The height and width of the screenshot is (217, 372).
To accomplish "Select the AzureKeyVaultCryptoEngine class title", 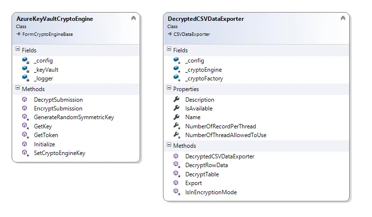I will [55, 19].
